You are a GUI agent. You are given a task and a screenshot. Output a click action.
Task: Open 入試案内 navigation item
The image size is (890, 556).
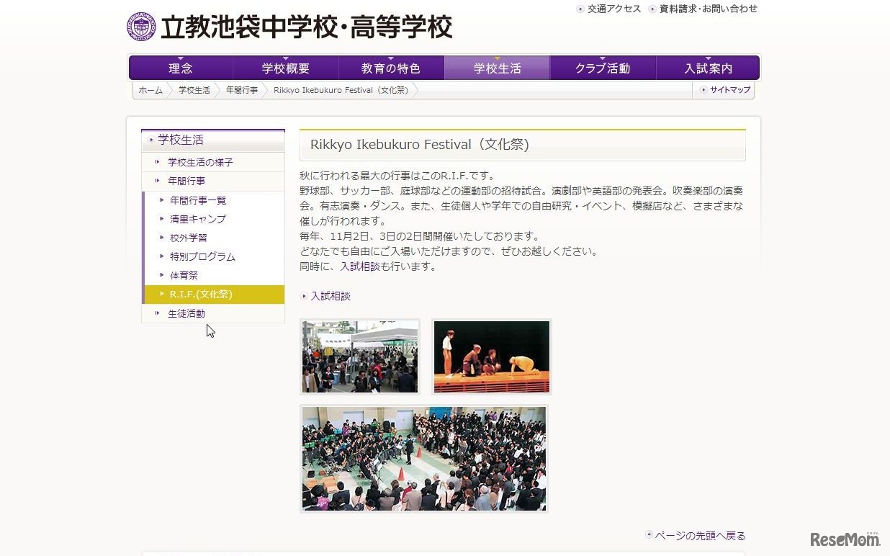[x=708, y=68]
